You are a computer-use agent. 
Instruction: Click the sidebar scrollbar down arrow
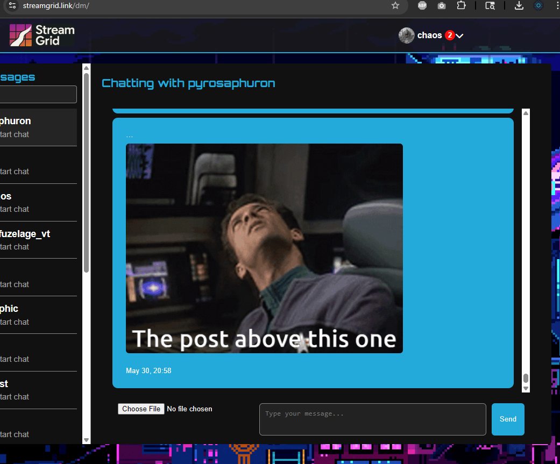click(86, 440)
